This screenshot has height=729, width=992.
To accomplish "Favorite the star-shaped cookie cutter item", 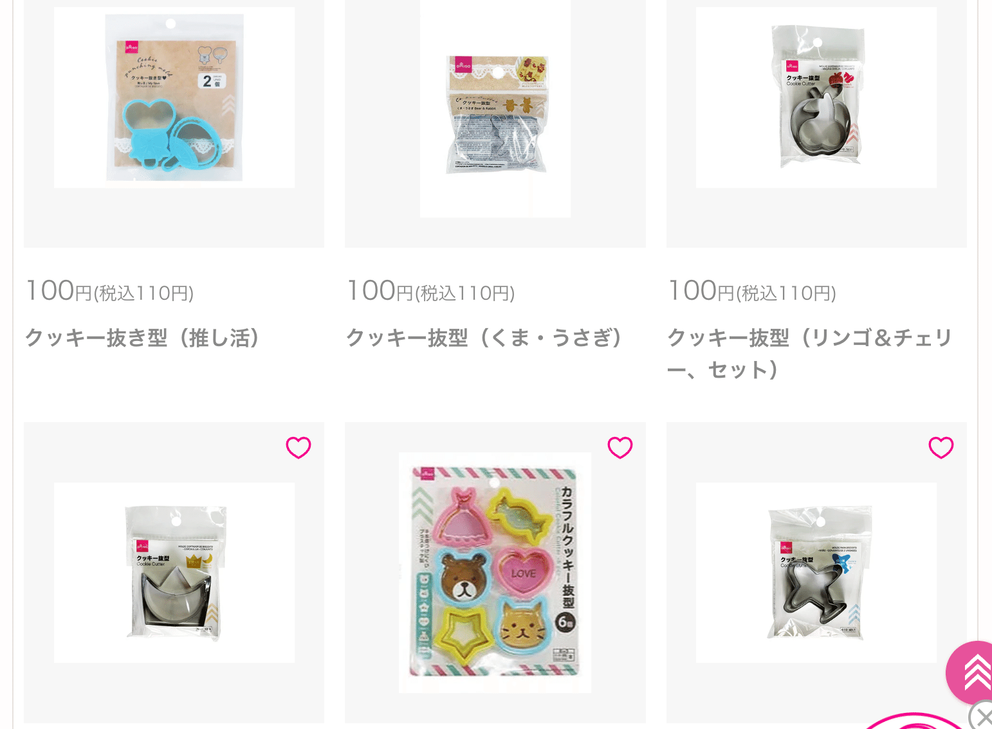I will 941,447.
